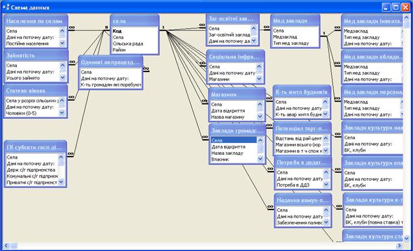This screenshot has width=413, height=251.
Task: Select the Зайнятість table header
Action: (36, 56)
